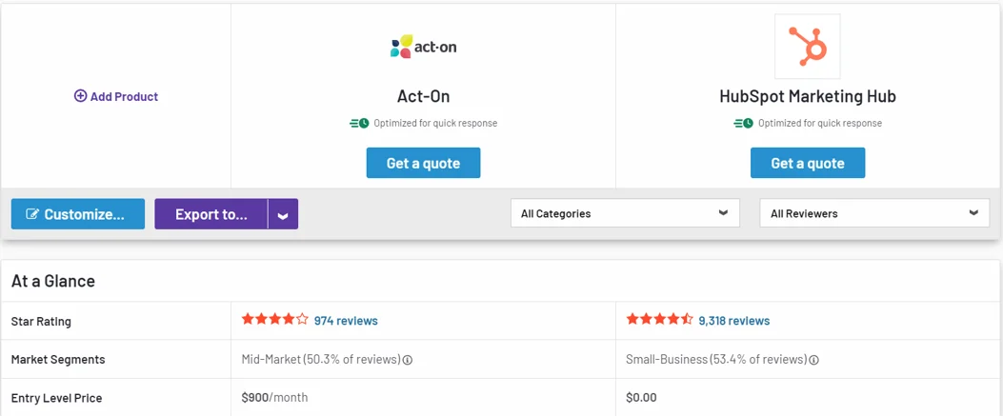Click Small-Business (53.4% of reviews) text

[x=716, y=360]
